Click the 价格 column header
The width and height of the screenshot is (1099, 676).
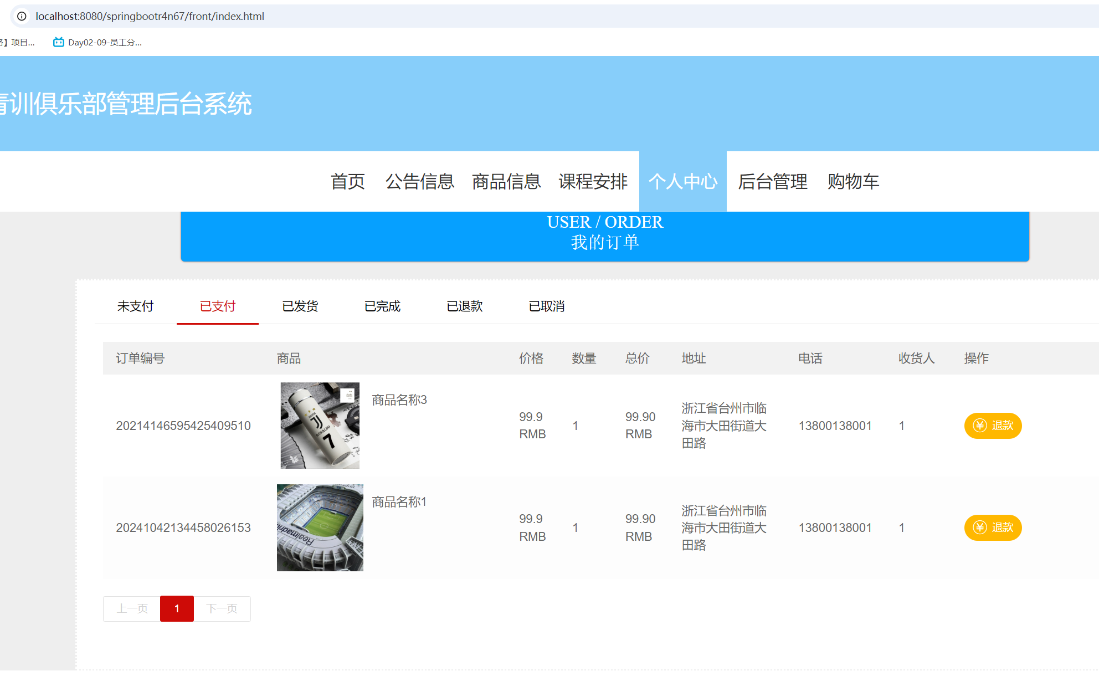click(x=531, y=358)
